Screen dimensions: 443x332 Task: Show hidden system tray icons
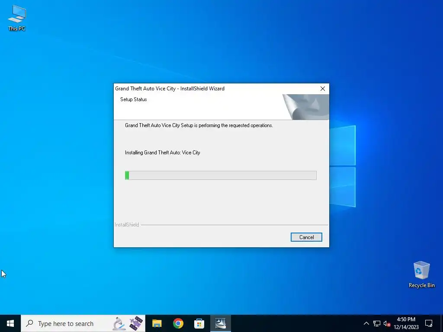click(366, 323)
